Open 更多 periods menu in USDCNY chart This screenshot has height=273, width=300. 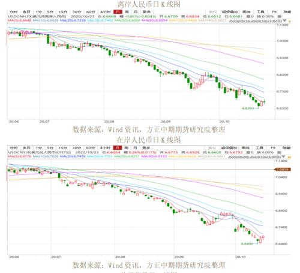point(146,148)
